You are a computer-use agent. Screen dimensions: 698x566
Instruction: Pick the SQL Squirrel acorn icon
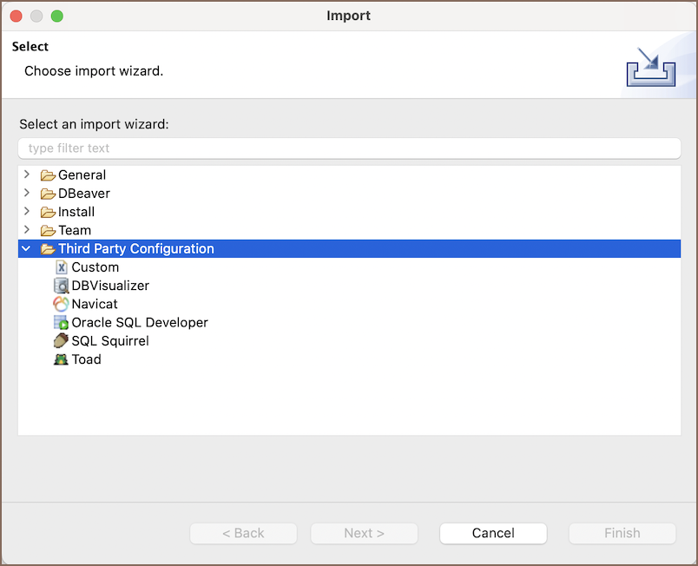point(61,341)
